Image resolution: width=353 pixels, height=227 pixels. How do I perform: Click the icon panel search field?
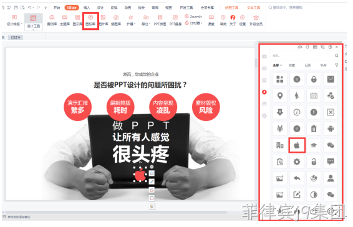[303, 56]
